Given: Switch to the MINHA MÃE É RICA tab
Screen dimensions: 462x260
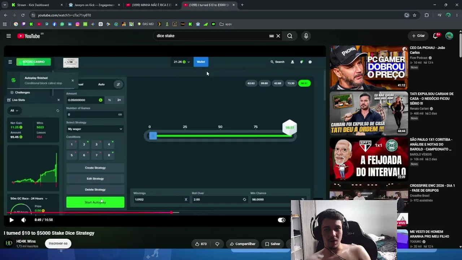Looking at the screenshot, I should point(151,5).
